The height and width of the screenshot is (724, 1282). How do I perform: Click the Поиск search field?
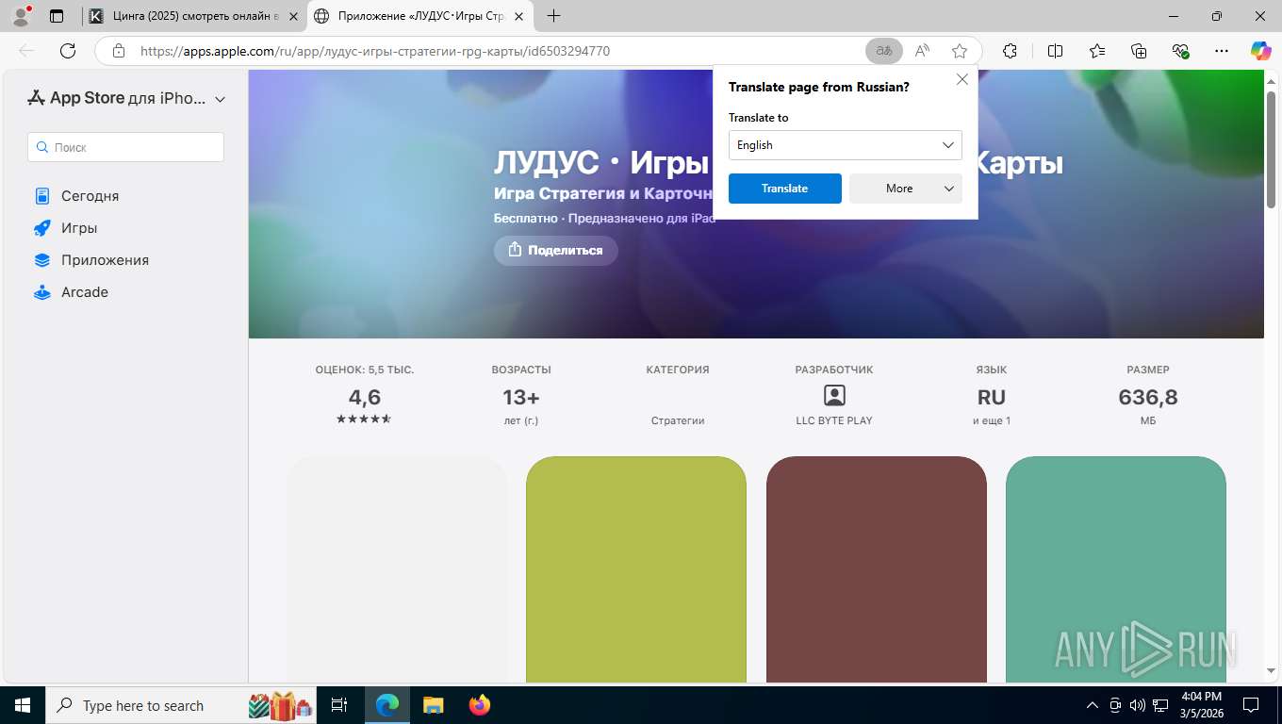click(126, 147)
